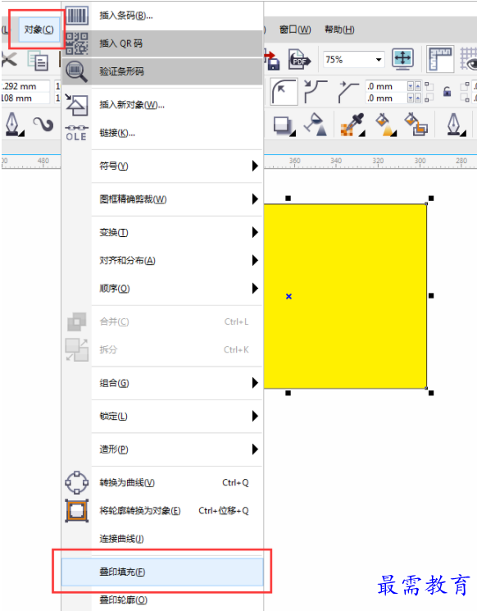Click the 292 mm position field

coord(25,86)
